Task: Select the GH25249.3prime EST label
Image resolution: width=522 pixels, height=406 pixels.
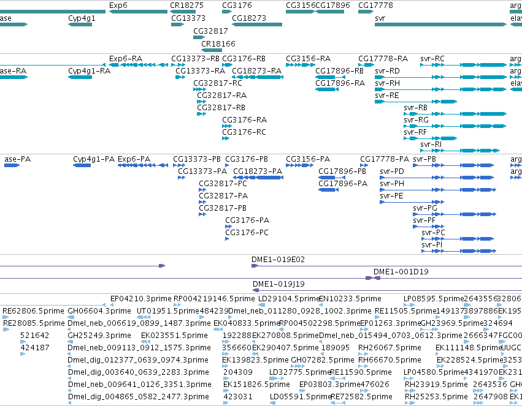Action: [x=99, y=336]
